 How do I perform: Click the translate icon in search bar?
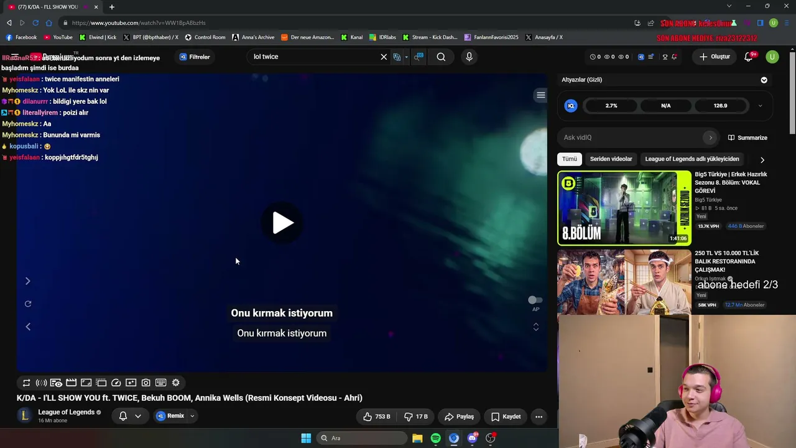[397, 57]
